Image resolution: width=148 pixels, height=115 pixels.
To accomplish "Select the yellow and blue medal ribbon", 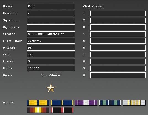I will click(38, 103).
